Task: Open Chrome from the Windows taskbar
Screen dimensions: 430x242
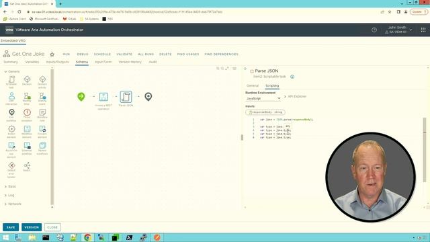Action: [87, 237]
